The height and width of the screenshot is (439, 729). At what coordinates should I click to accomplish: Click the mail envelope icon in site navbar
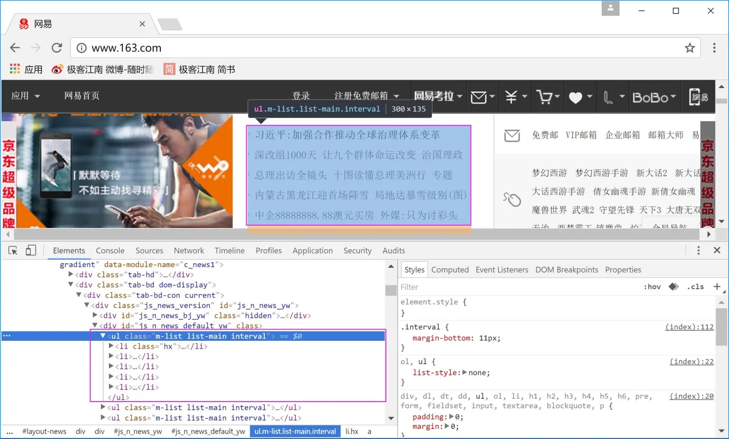click(x=479, y=97)
